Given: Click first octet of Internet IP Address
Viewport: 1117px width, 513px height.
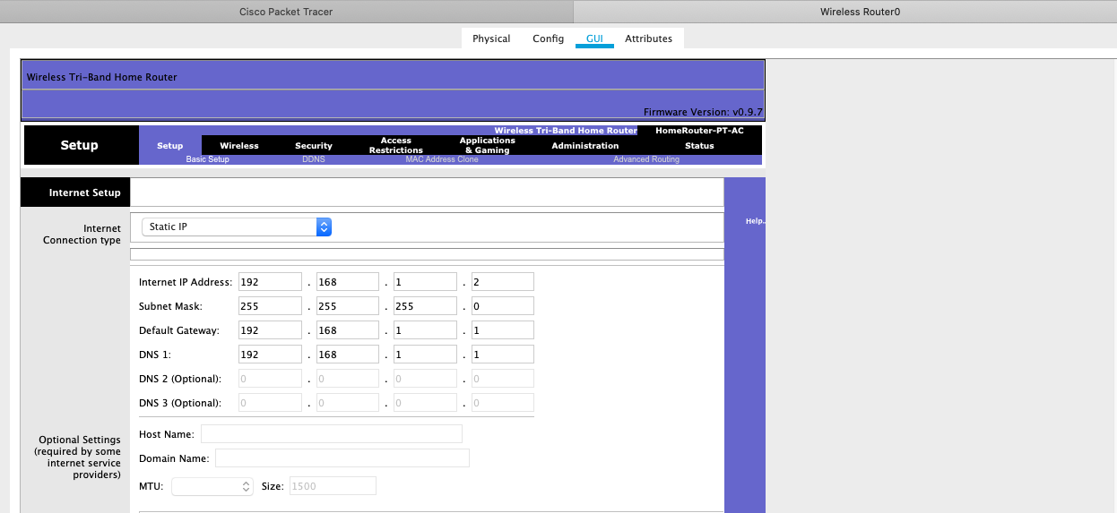Looking at the screenshot, I should [x=270, y=281].
